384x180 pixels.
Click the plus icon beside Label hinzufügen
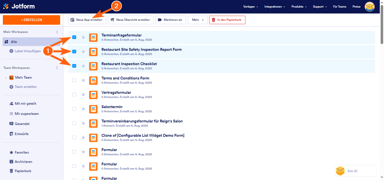12,51
